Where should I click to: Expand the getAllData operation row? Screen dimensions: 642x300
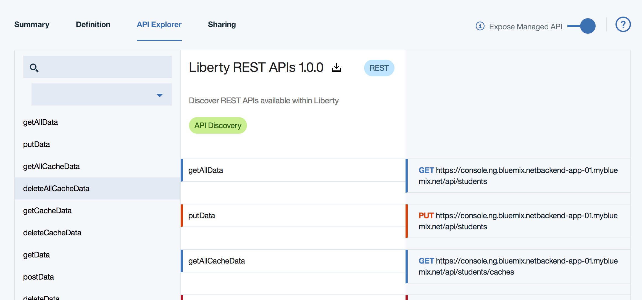coord(293,170)
